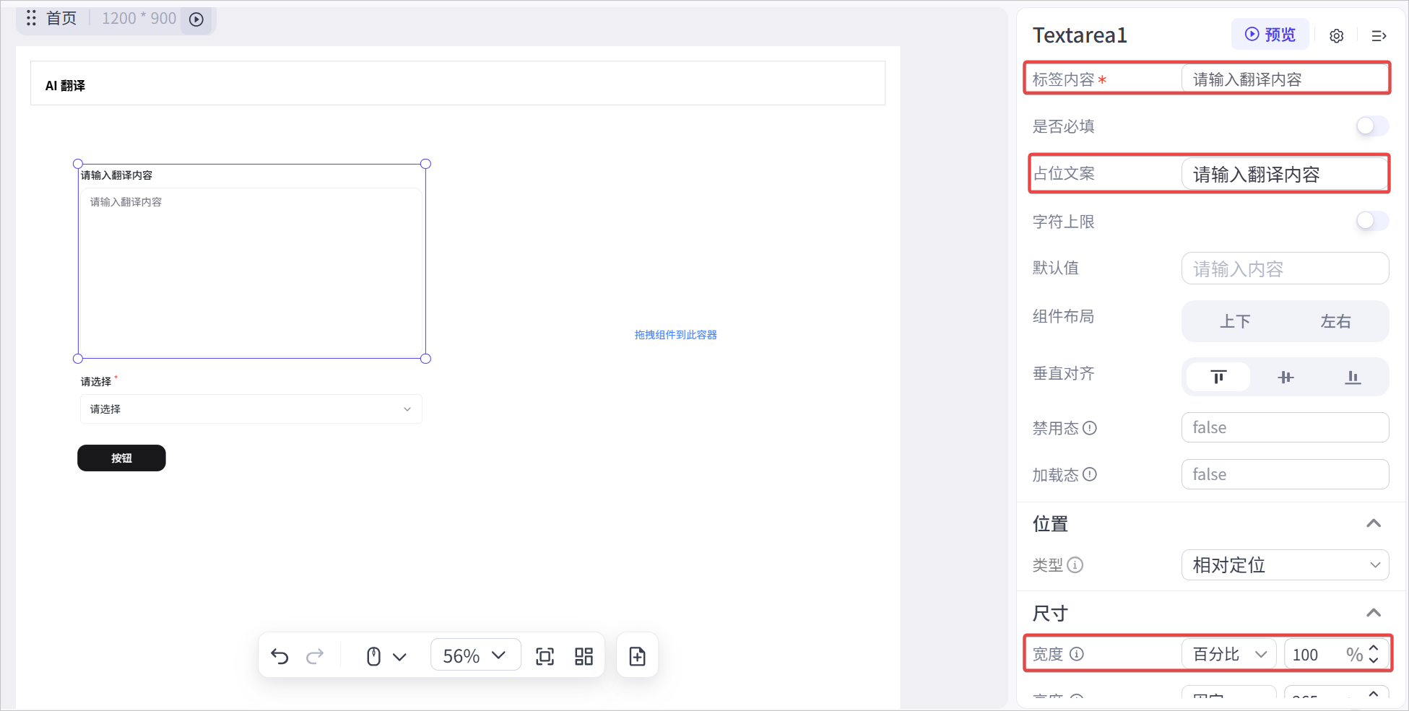Select the middle vertical alignment icon

1286,377
